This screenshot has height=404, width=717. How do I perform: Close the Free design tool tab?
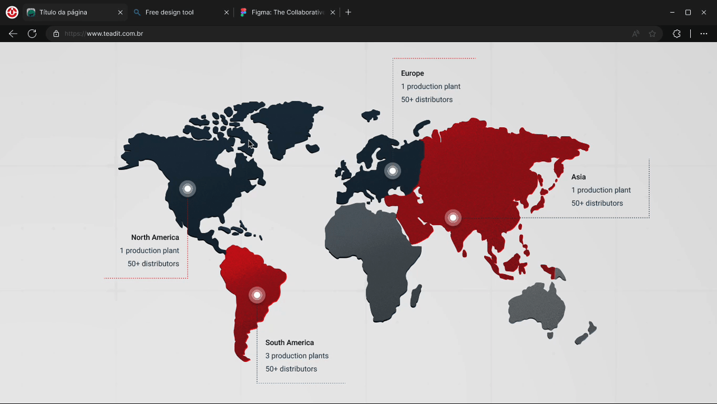tap(226, 12)
